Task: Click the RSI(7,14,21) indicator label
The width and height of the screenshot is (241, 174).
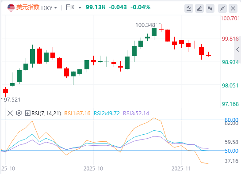Action: coord(46,113)
